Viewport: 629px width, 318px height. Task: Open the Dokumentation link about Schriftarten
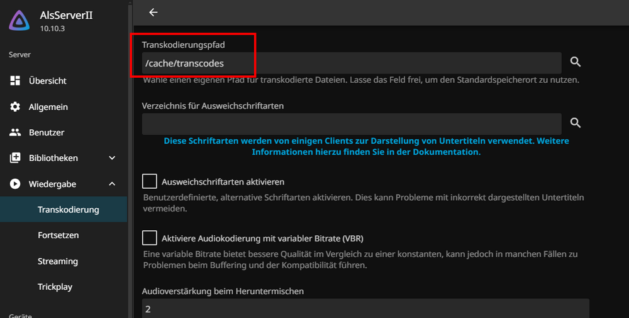[x=366, y=146]
